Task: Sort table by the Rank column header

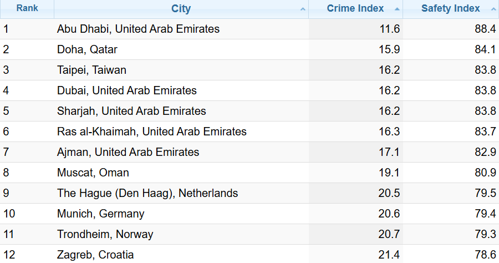Action: (x=27, y=8)
